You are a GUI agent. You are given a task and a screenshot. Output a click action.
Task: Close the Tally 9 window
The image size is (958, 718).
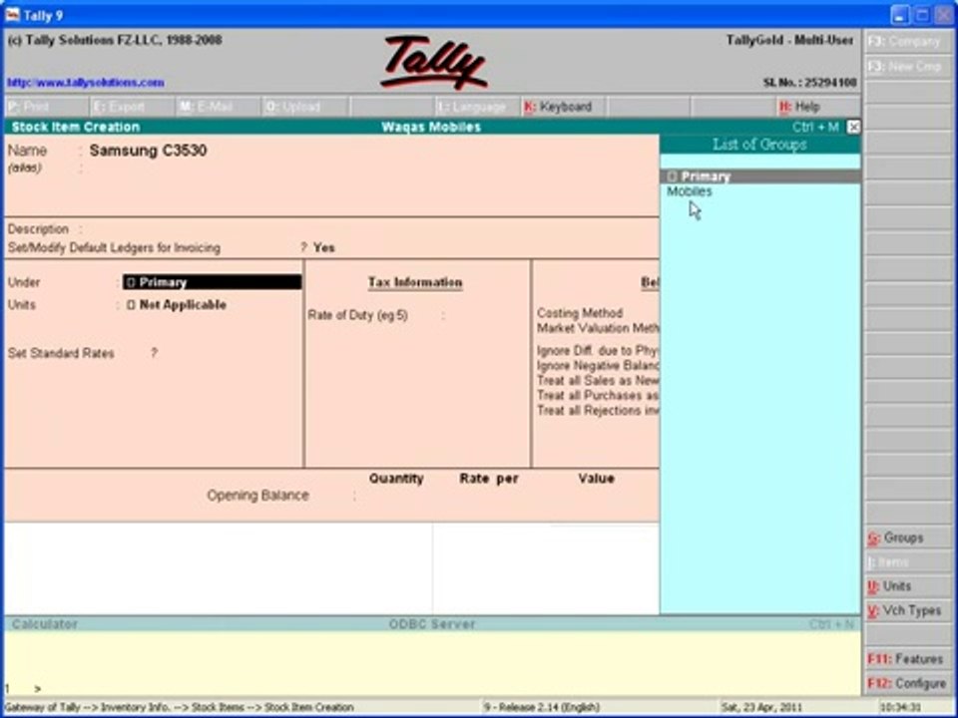coord(944,15)
